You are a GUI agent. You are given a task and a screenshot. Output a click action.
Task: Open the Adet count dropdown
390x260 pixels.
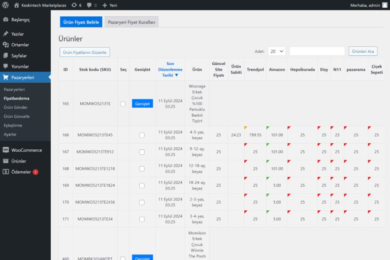click(276, 51)
